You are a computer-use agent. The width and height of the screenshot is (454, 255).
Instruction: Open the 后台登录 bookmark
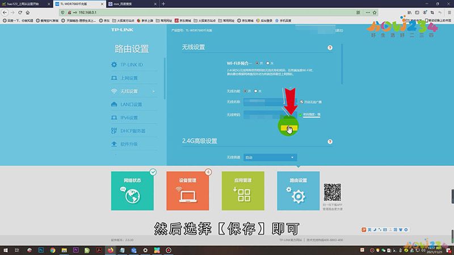click(264, 20)
